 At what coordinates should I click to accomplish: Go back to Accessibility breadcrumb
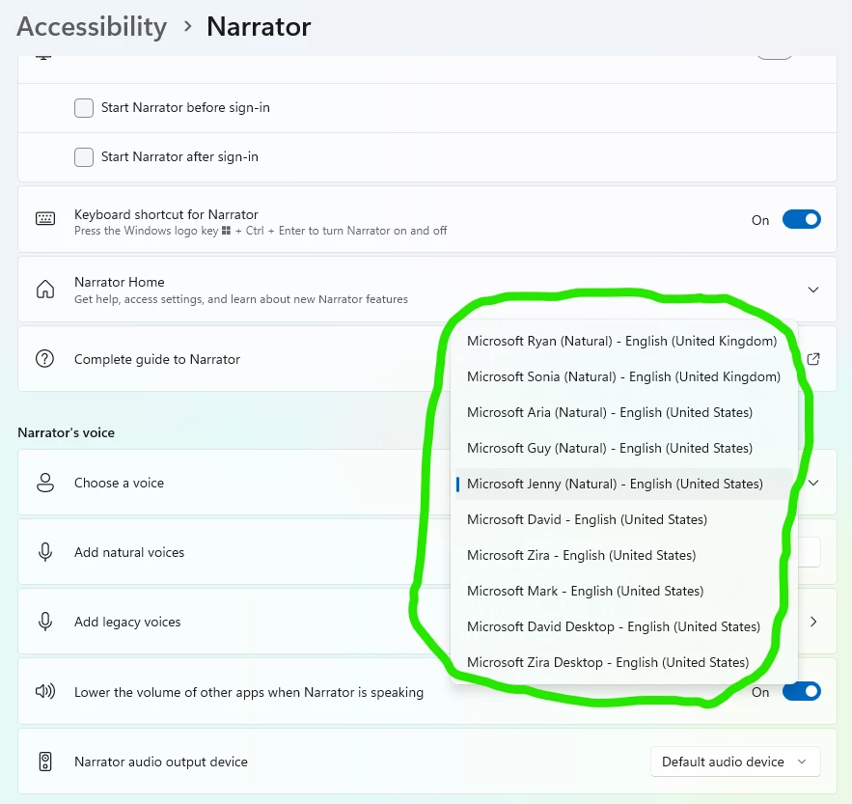[x=92, y=27]
